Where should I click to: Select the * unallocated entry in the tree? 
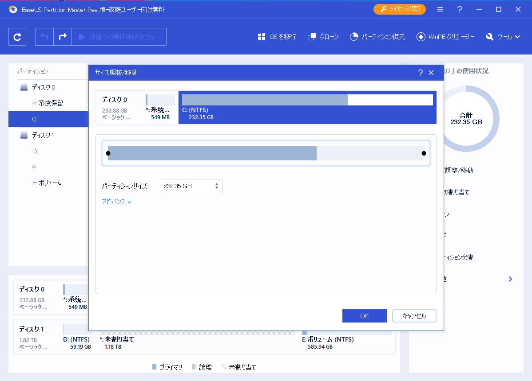click(48, 167)
